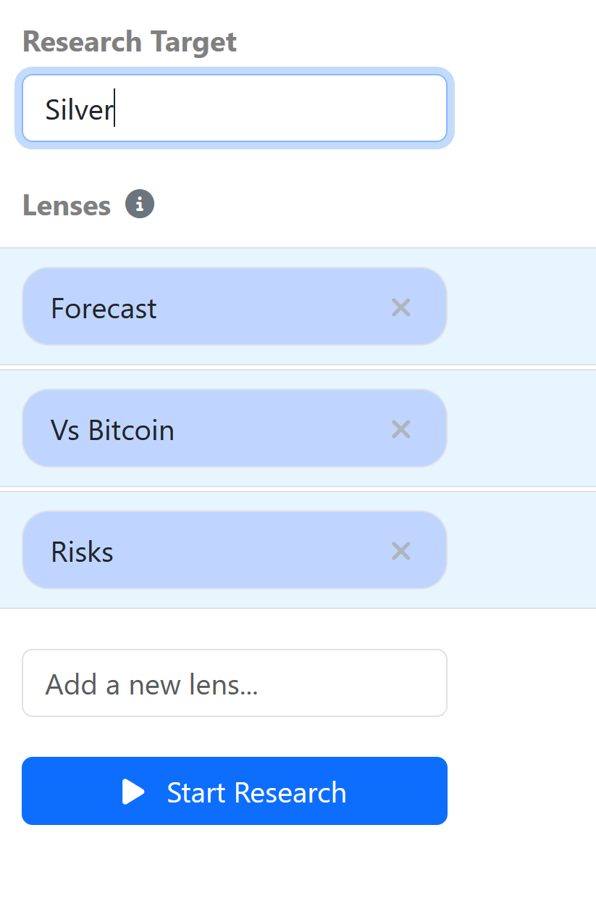
Task: Click the Forecast text inside its chip
Action: 104,309
